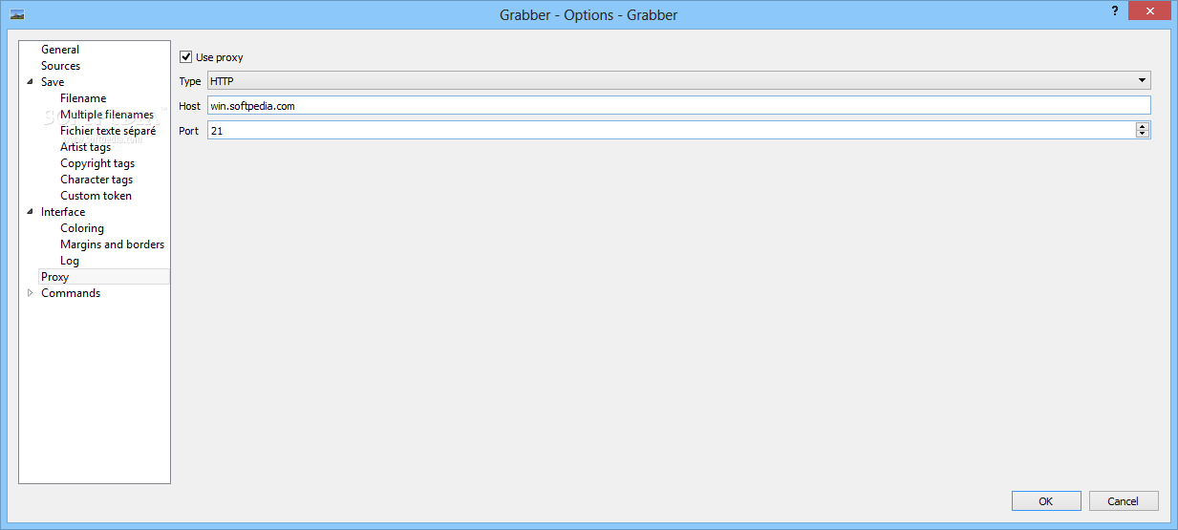Screen dimensions: 1178x530
Task: Increase port with the up stepper arrow
Action: pyautogui.click(x=1143, y=126)
